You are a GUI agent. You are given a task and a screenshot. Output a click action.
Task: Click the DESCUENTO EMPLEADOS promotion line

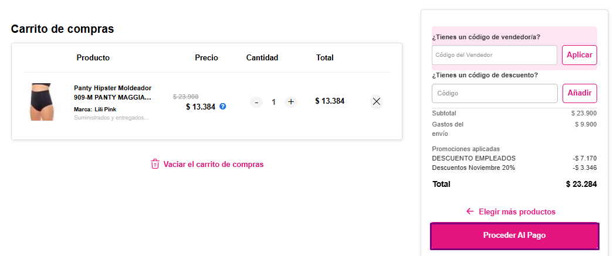click(x=473, y=158)
